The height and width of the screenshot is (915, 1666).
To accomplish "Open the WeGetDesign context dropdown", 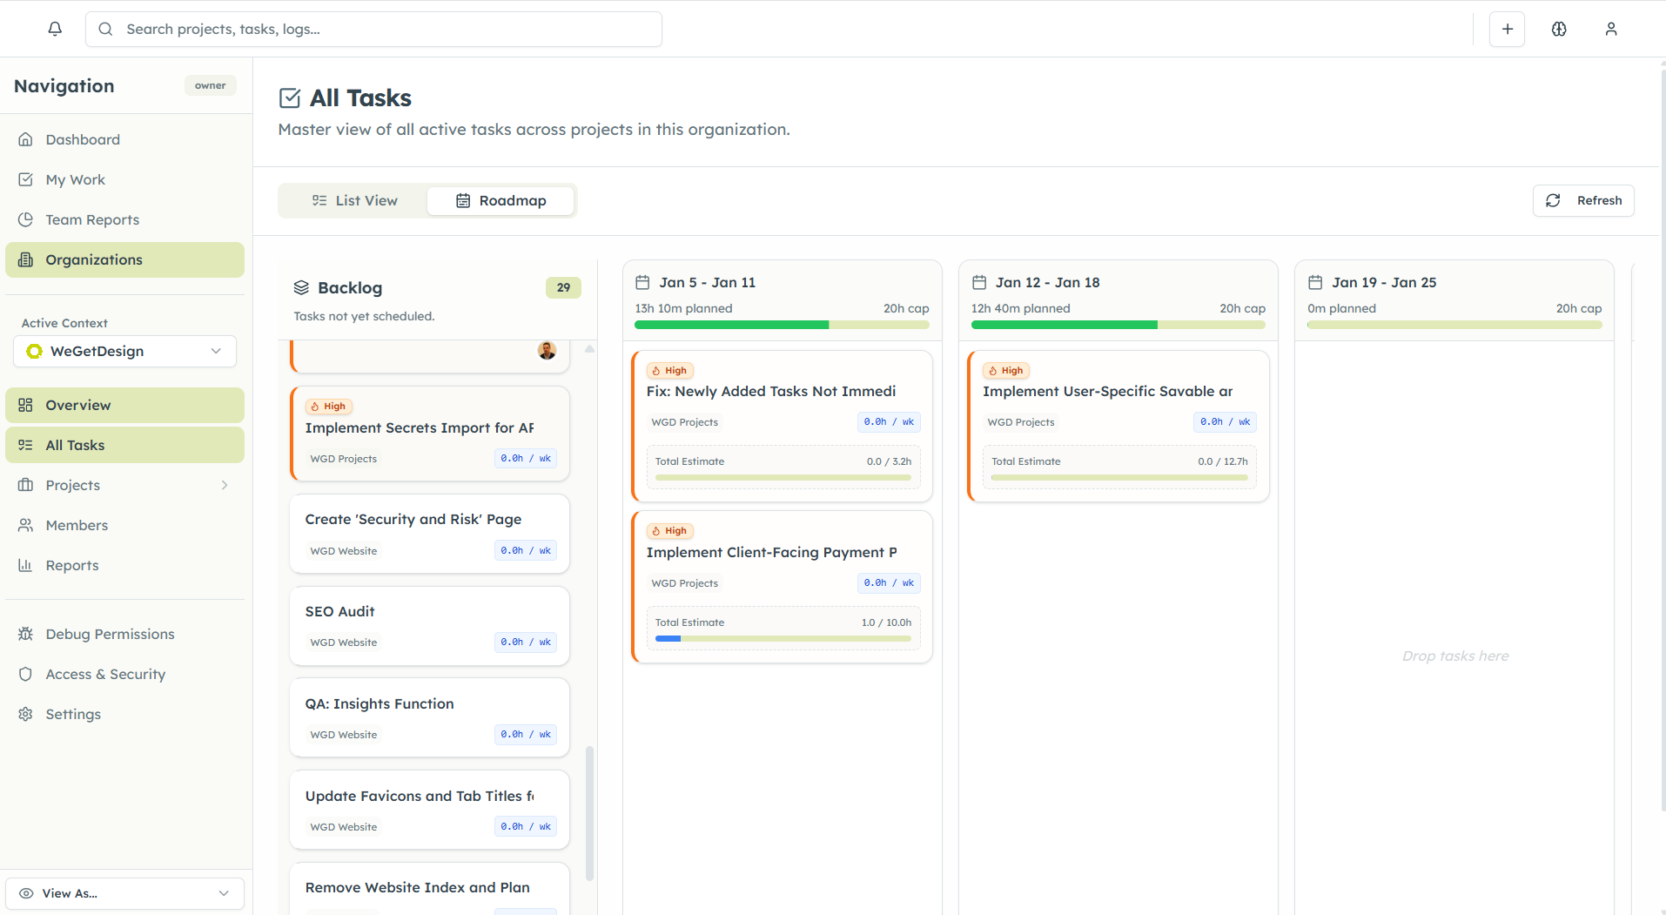I will click(125, 351).
